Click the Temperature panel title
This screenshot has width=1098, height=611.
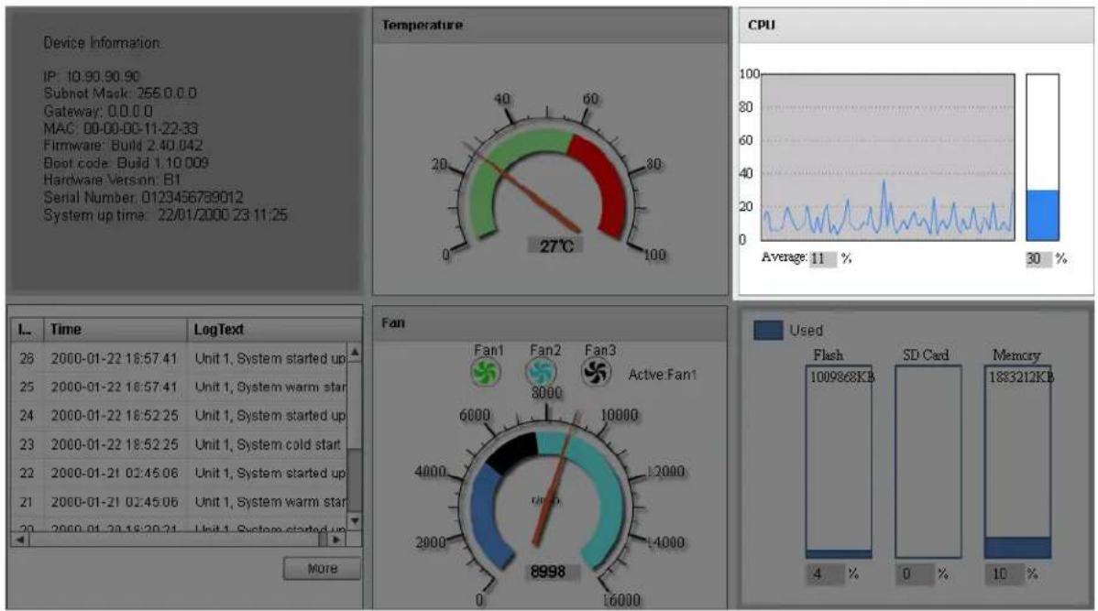coord(423,26)
